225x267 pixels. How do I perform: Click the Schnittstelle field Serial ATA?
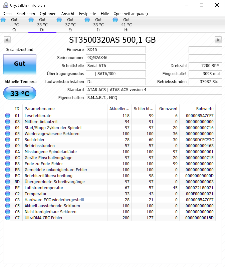(116, 66)
